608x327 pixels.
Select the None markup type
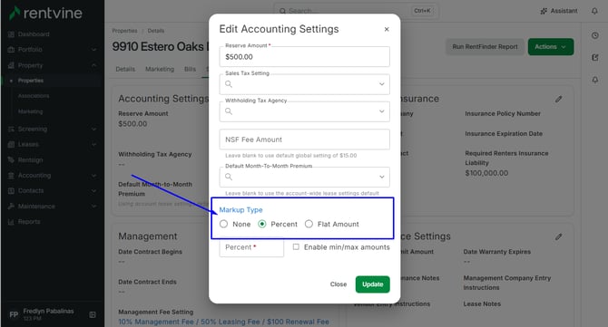pos(224,224)
